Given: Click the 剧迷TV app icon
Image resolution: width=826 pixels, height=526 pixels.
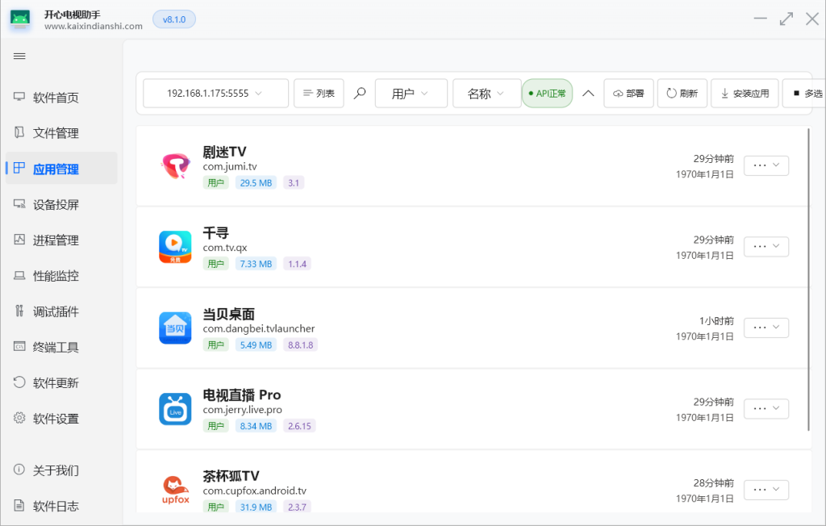Looking at the screenshot, I should [x=175, y=166].
